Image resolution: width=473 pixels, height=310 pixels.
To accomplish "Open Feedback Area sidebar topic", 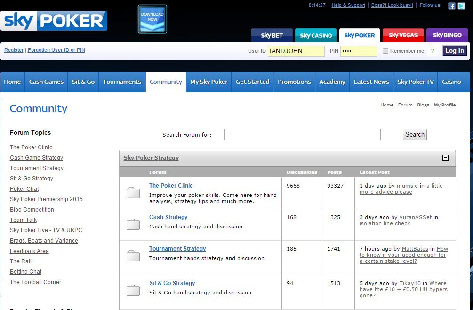I will coord(29,251).
